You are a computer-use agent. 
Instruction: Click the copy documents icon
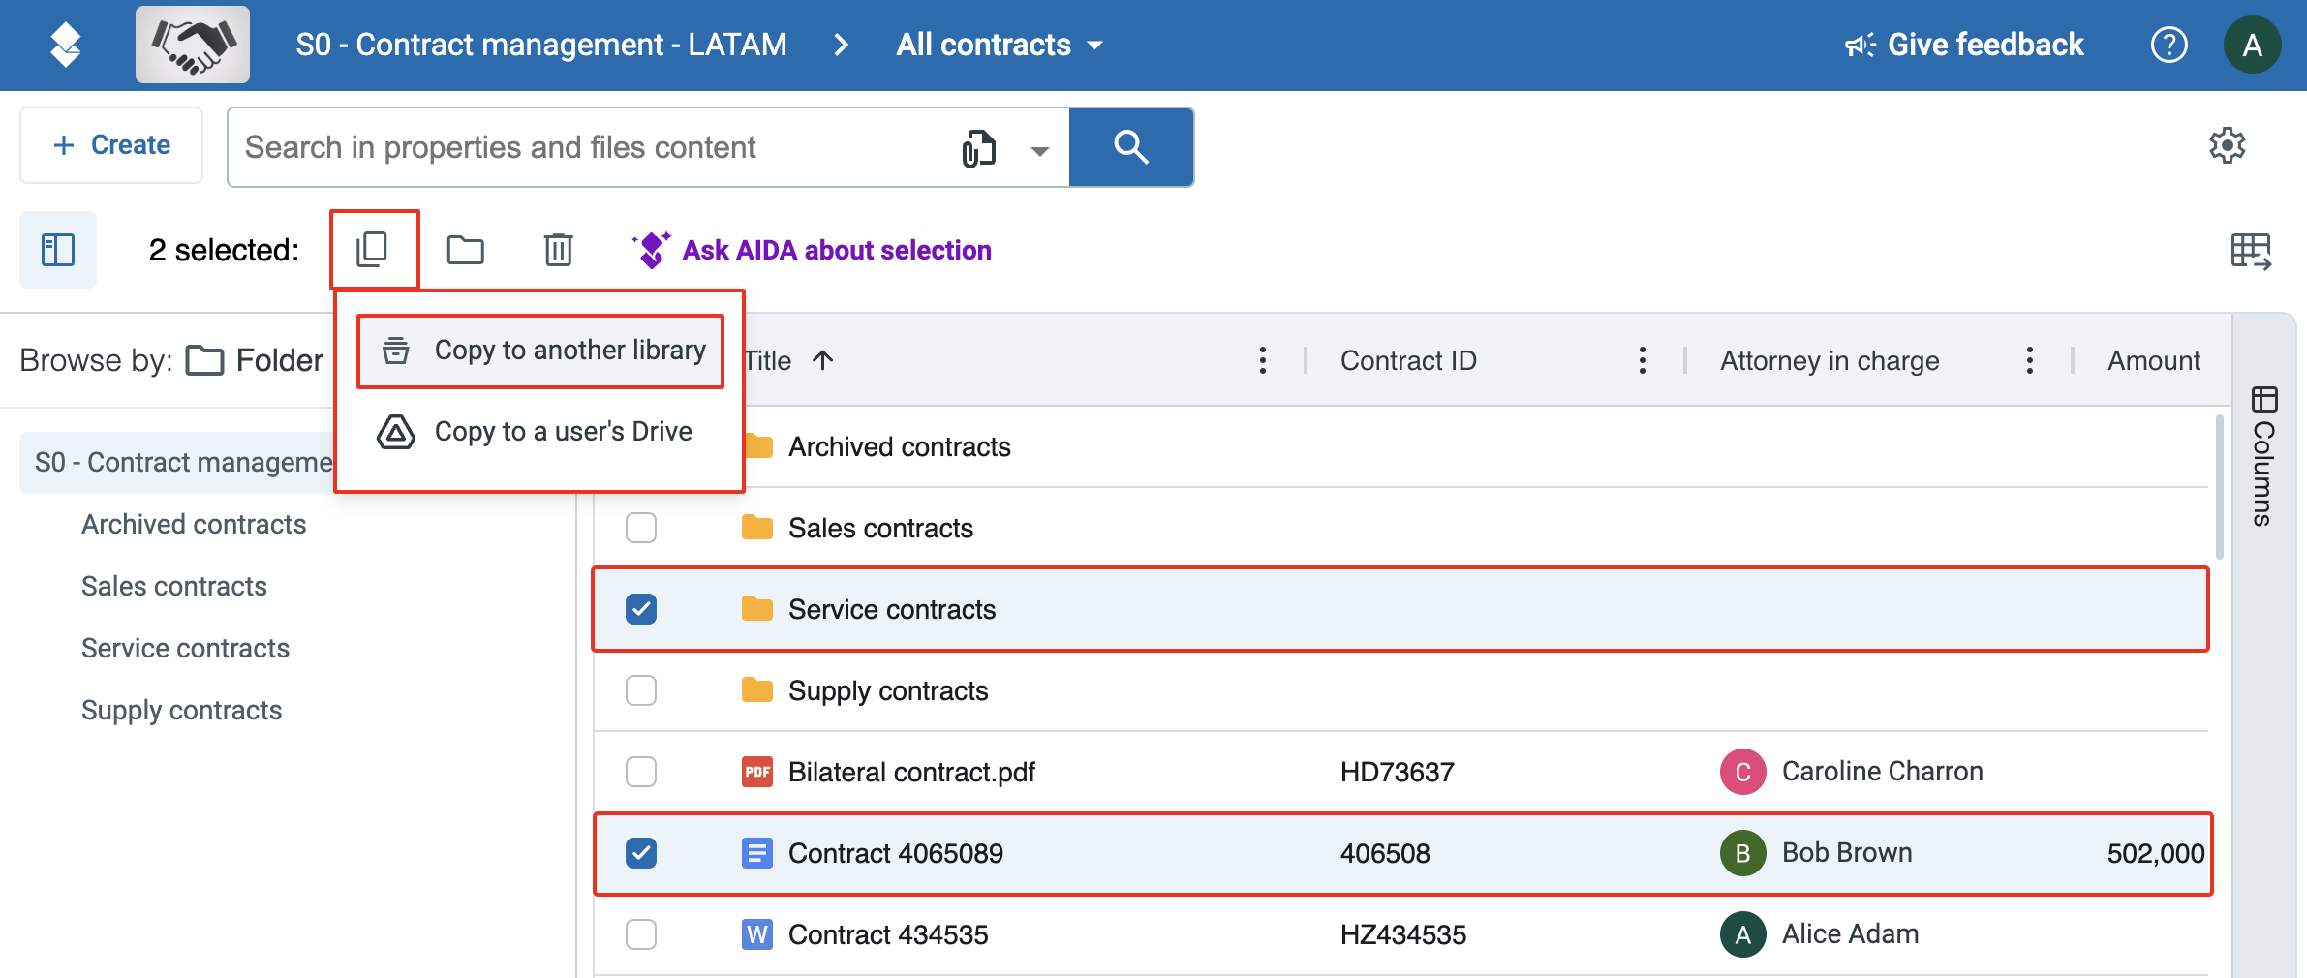point(373,250)
